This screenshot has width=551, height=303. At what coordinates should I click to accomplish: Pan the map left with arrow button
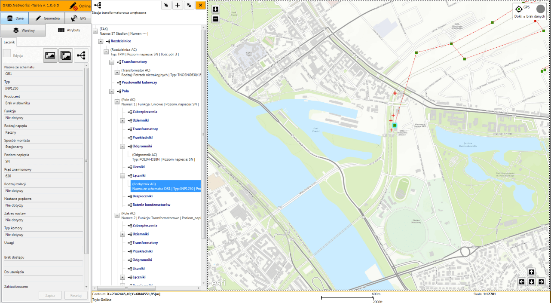point(522,282)
